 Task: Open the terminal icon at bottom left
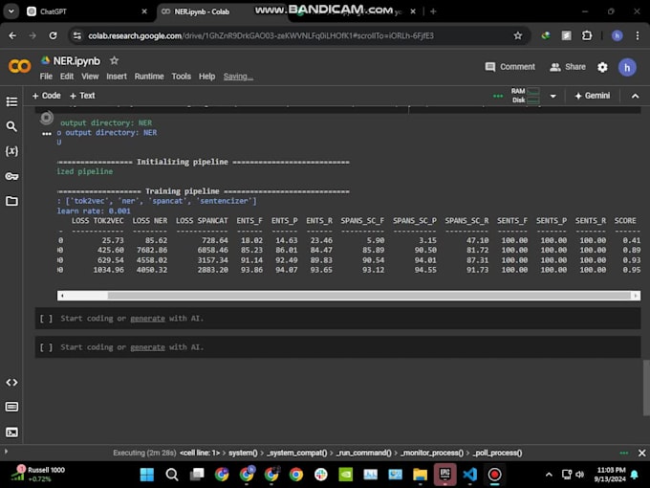11,432
